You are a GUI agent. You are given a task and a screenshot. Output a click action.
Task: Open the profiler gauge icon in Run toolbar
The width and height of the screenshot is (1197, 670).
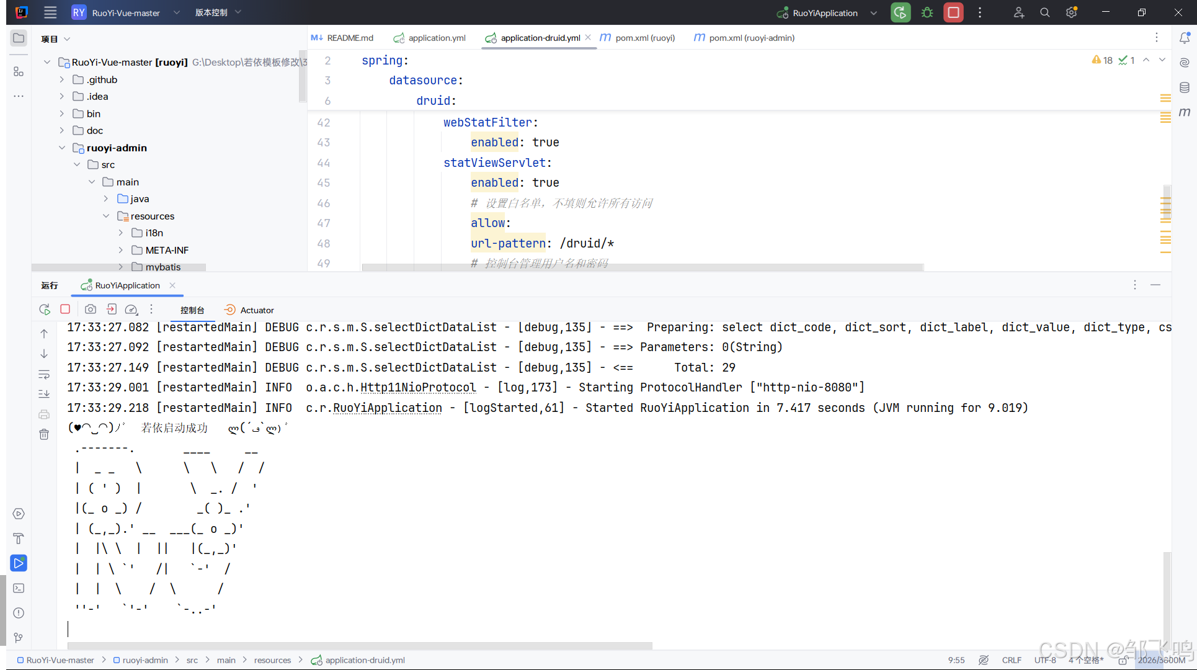coord(131,309)
